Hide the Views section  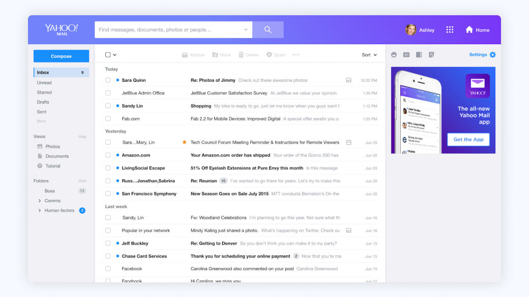82,137
